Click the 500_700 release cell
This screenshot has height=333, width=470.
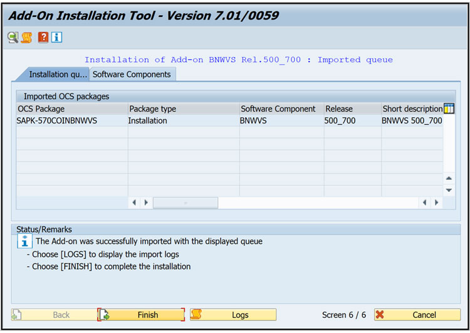(x=352, y=120)
